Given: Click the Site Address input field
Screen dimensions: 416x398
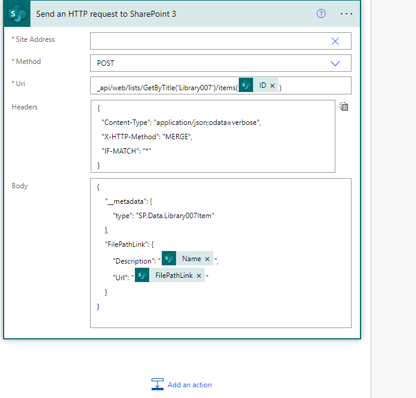Looking at the screenshot, I should [221, 41].
